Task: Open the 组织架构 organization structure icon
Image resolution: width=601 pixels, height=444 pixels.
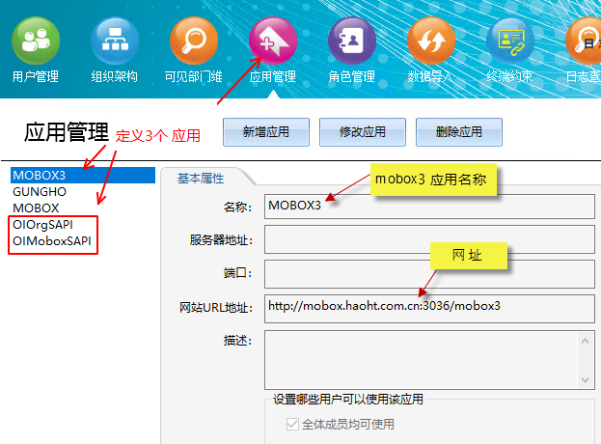Action: [x=115, y=41]
